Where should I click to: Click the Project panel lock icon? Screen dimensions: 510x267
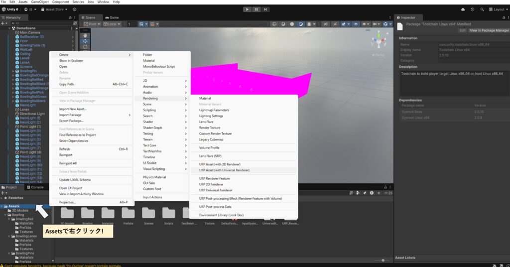pos(386,187)
